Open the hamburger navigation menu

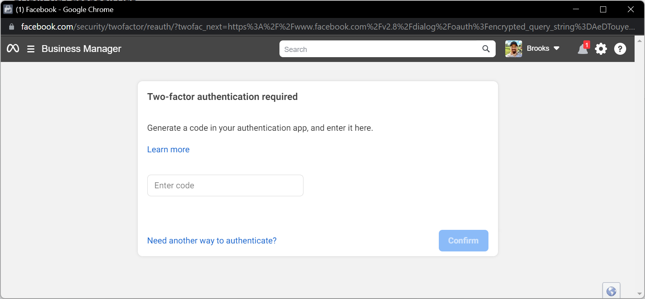tap(31, 49)
